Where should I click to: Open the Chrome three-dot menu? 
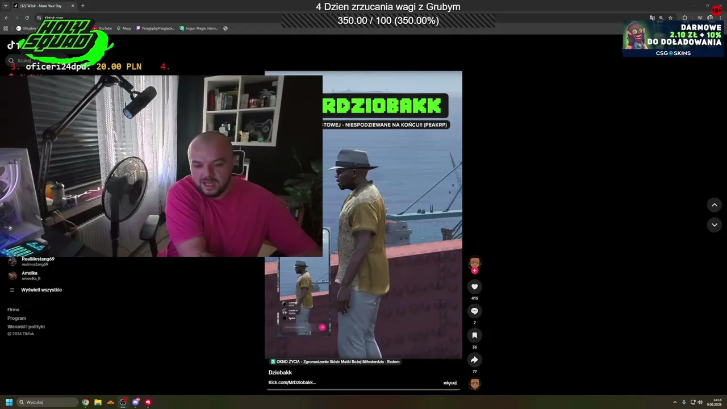click(x=721, y=18)
